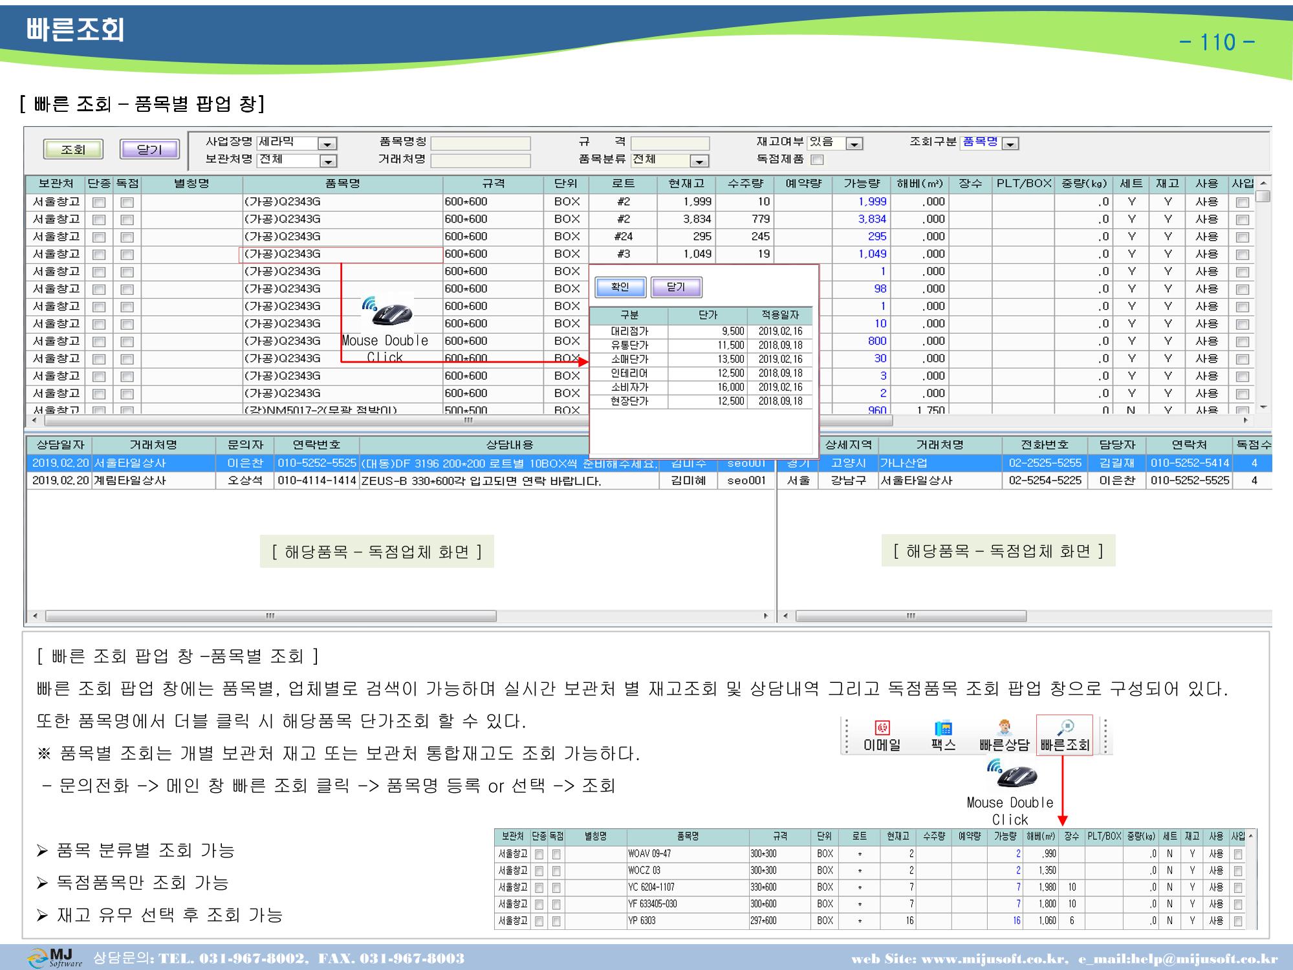Focus the 거래처명 input field

481,160
